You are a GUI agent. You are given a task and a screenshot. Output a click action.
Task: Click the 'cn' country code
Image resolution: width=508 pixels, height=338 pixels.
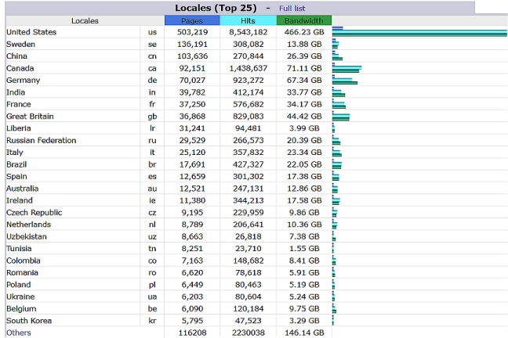[x=152, y=56]
